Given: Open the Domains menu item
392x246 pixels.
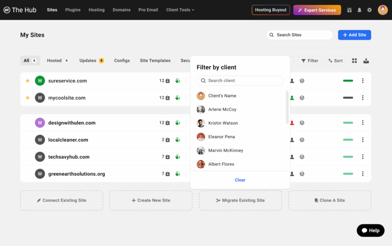Looking at the screenshot, I should 121,10.
